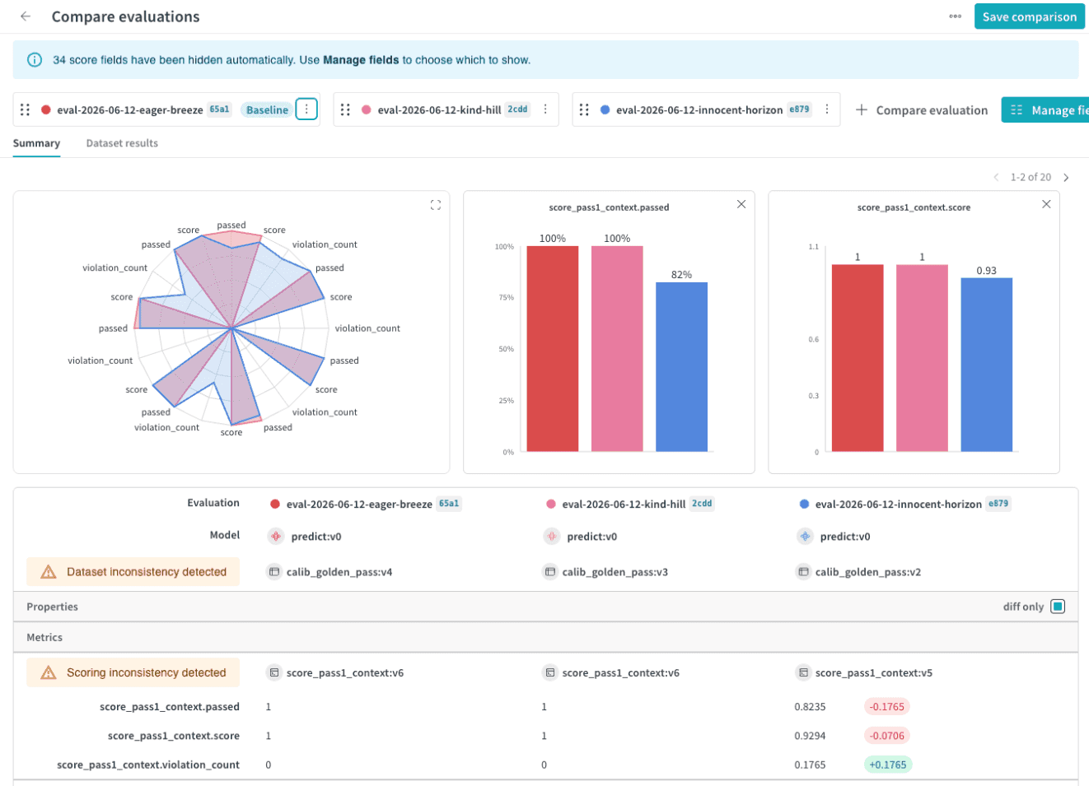1089x786 pixels.
Task: Open the calib_golden_pass:v2 dataset link
Action: coord(868,572)
